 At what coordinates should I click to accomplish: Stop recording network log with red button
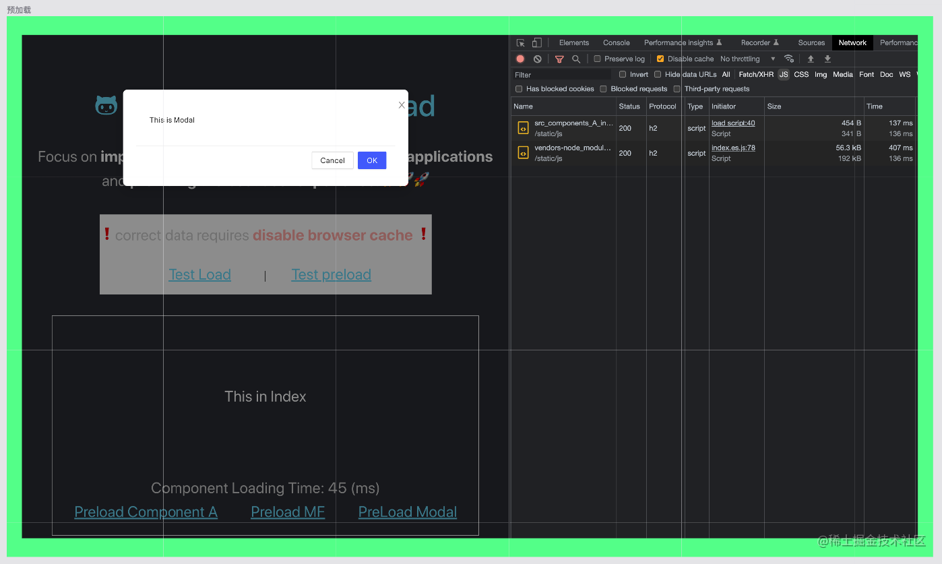pos(520,59)
